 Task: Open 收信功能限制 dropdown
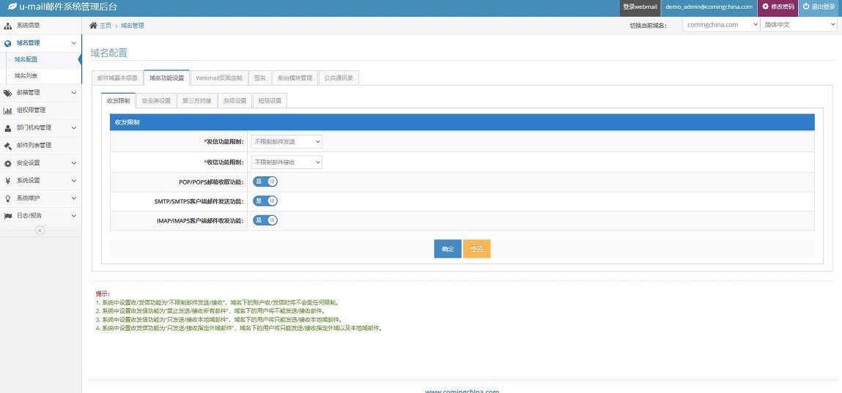[x=287, y=162]
